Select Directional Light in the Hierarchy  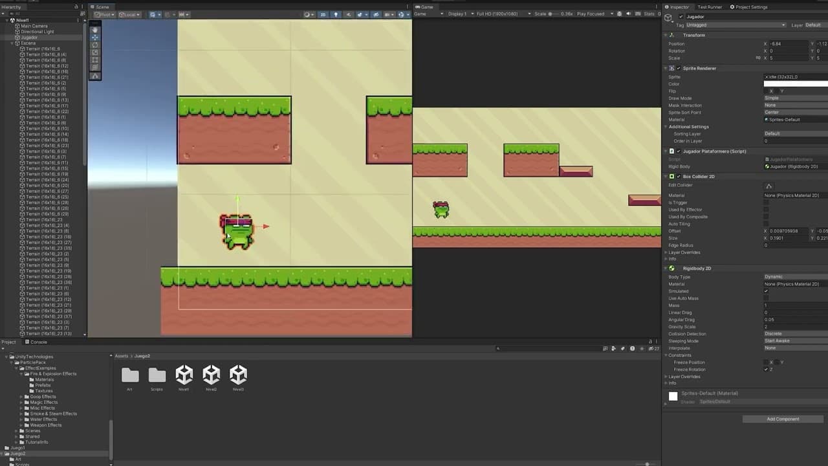click(38, 32)
